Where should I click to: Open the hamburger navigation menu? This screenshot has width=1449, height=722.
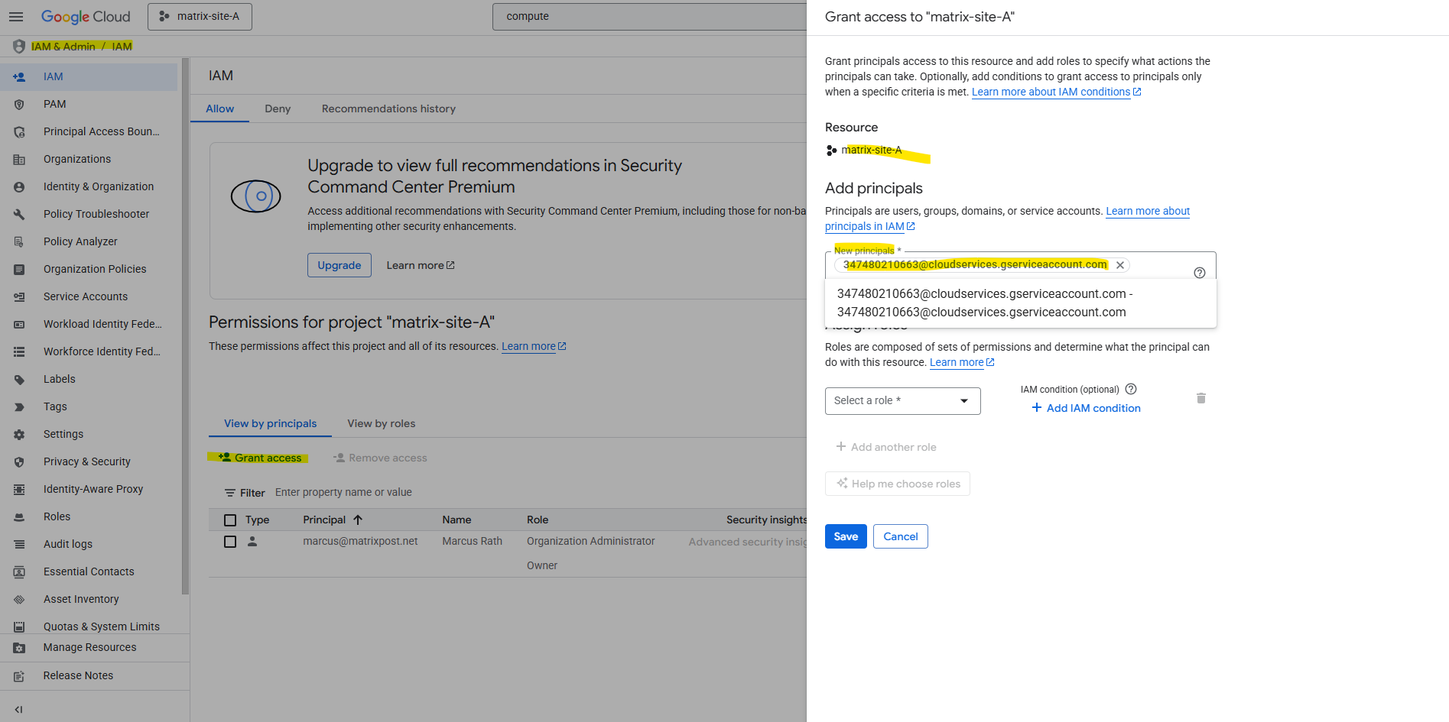[x=16, y=16]
